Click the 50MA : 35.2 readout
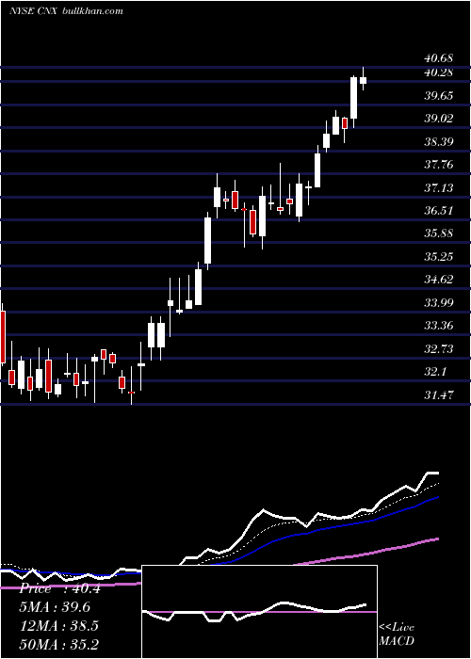This screenshot has height=659, width=471. [59, 644]
